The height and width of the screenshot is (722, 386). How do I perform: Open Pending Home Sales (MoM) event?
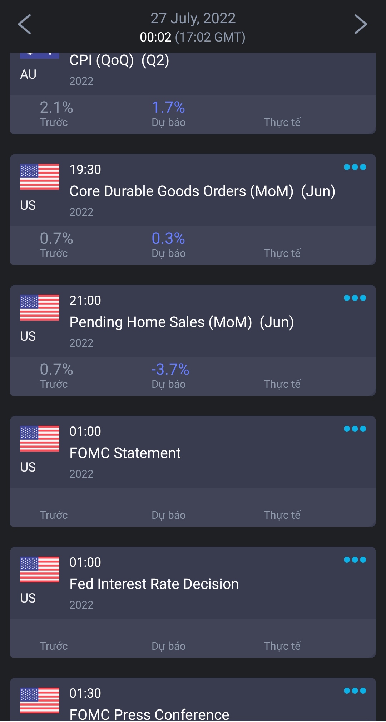point(182,322)
